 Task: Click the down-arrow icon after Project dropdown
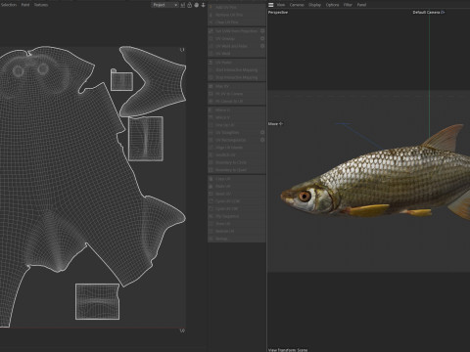pyautogui.click(x=203, y=5)
